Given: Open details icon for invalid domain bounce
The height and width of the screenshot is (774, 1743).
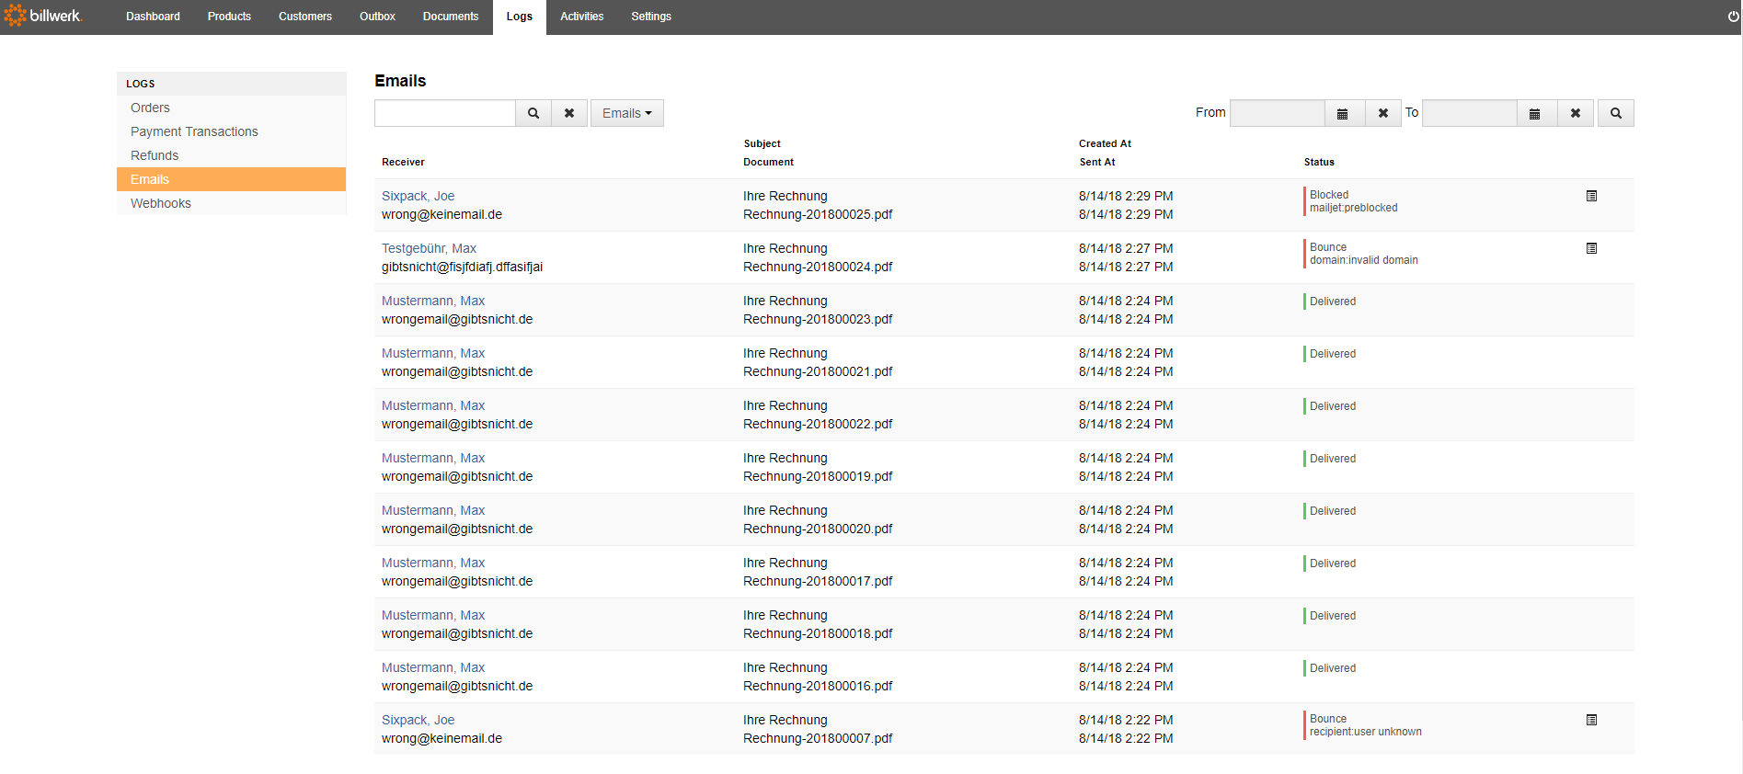Looking at the screenshot, I should pos(1591,248).
